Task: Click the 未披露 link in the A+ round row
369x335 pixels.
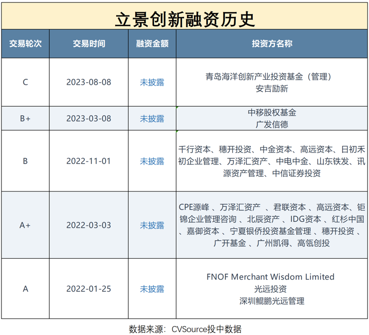Action: coord(152,225)
